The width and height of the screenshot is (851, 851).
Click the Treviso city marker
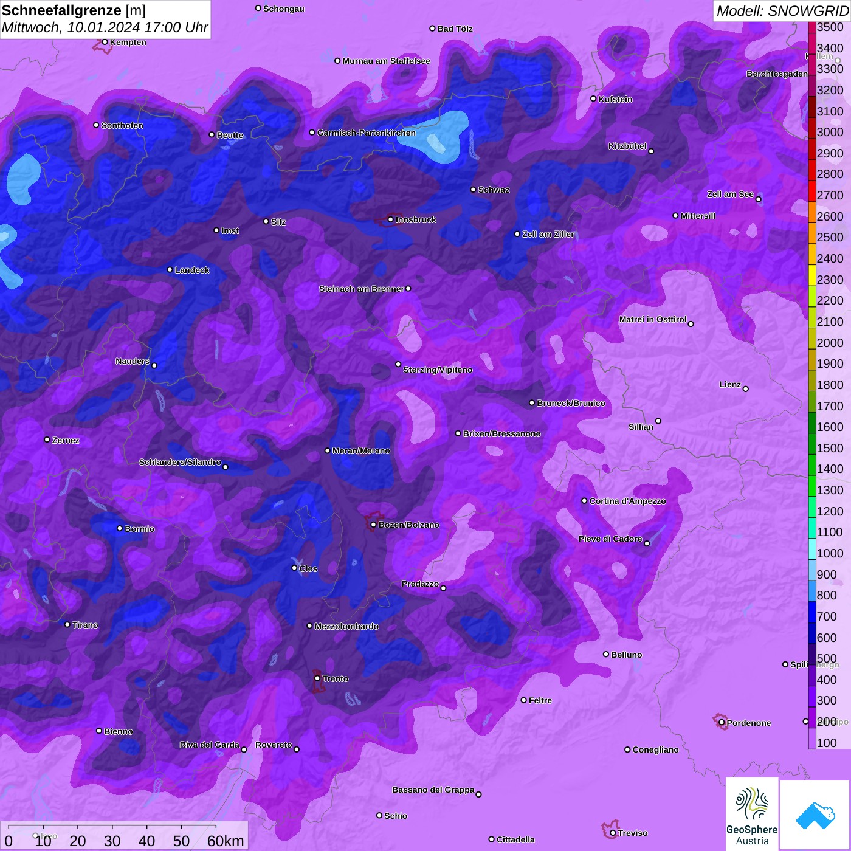tap(613, 833)
